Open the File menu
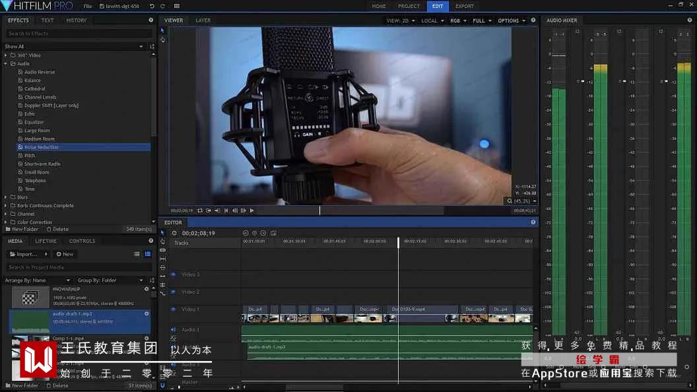This screenshot has width=697, height=392. [88, 6]
